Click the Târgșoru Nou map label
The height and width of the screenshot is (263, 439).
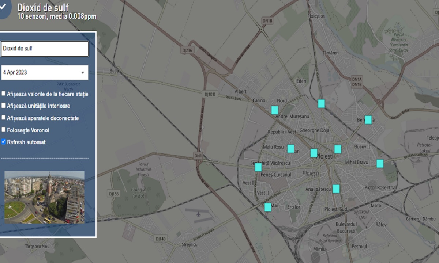pos(37,247)
